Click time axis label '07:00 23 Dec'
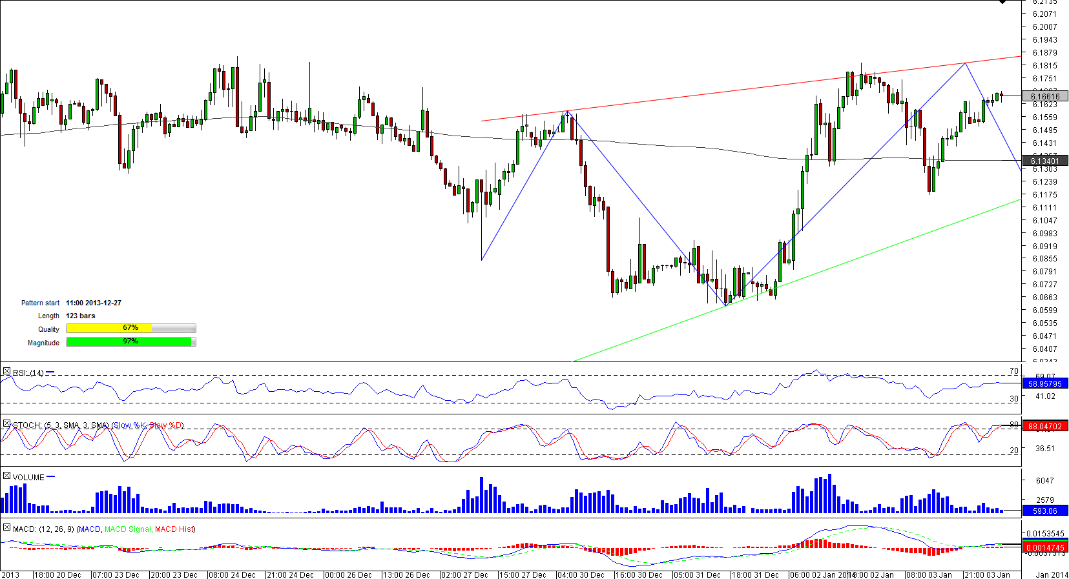Screen dimensions: 1069x579 click(116, 574)
